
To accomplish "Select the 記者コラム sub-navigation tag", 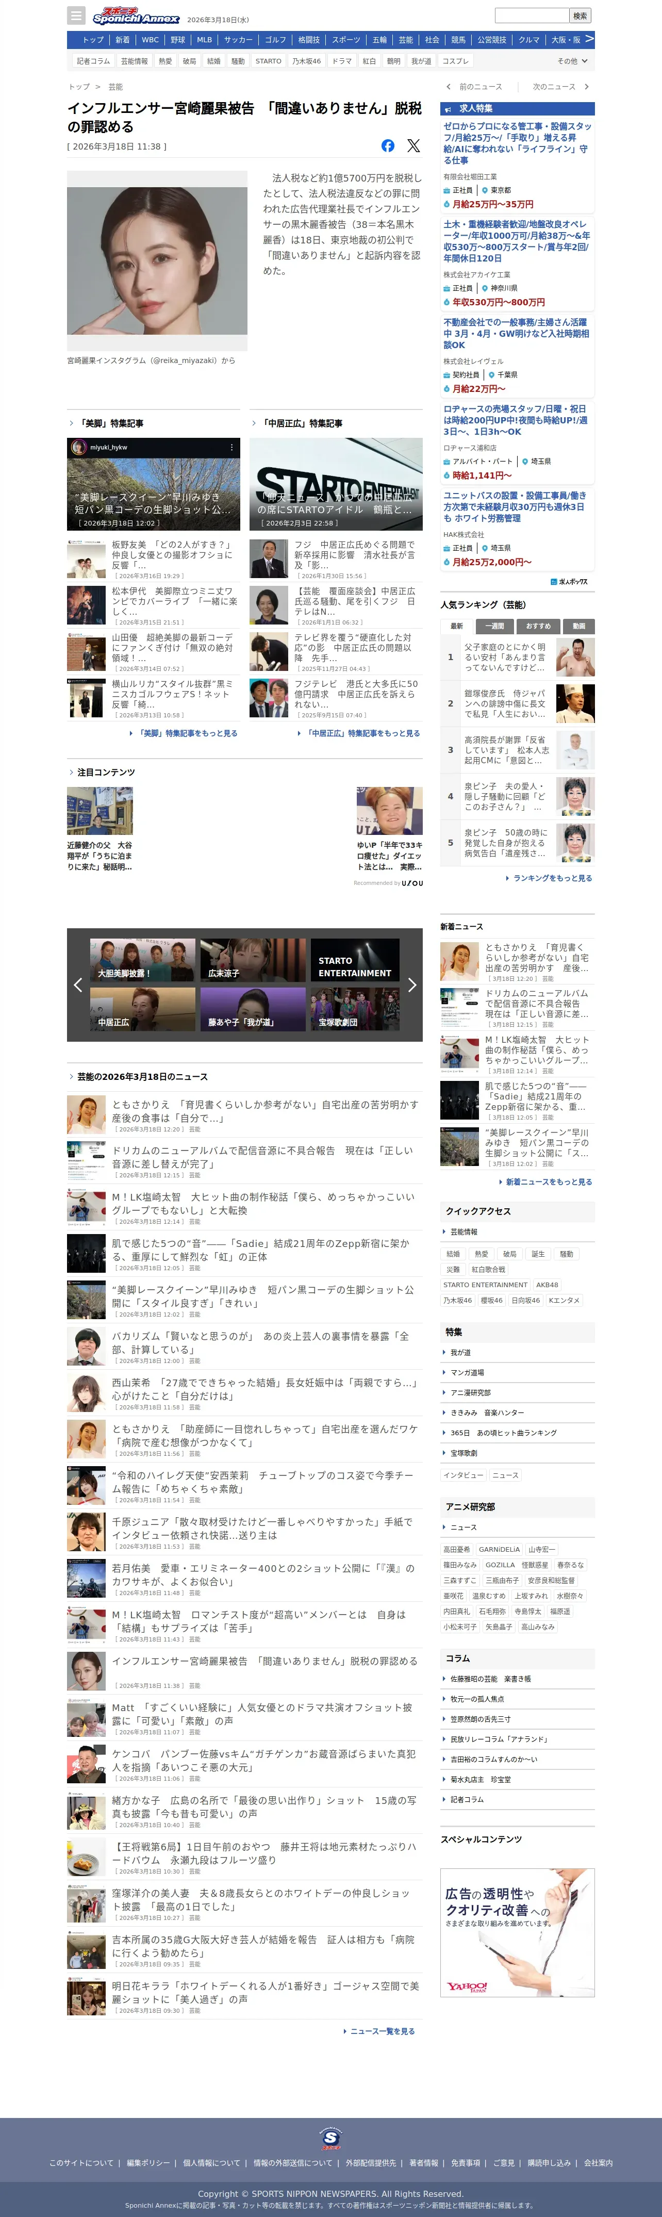I will point(94,61).
